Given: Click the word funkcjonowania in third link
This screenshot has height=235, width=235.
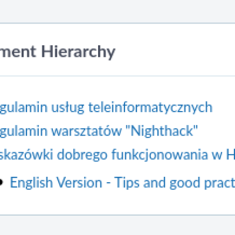Looking at the screenshot, I should click(x=160, y=155).
